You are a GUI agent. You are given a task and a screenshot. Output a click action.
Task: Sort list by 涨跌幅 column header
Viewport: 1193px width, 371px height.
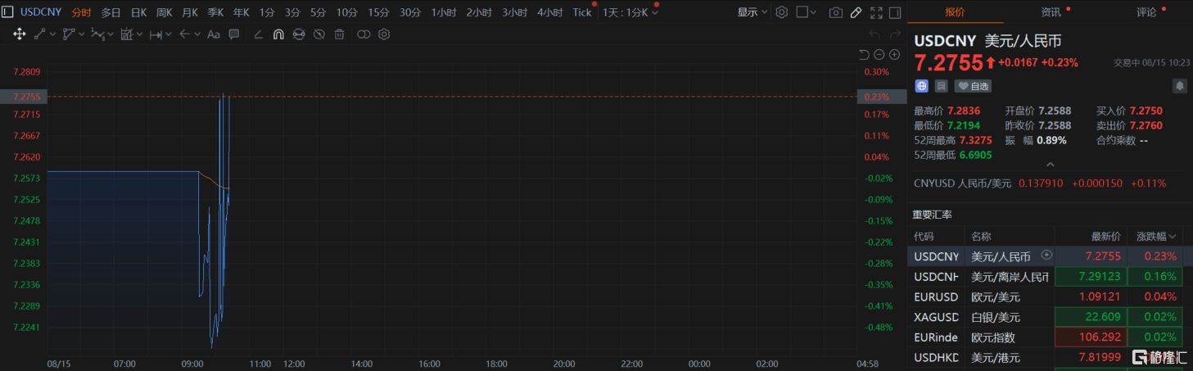pyautogui.click(x=1155, y=236)
